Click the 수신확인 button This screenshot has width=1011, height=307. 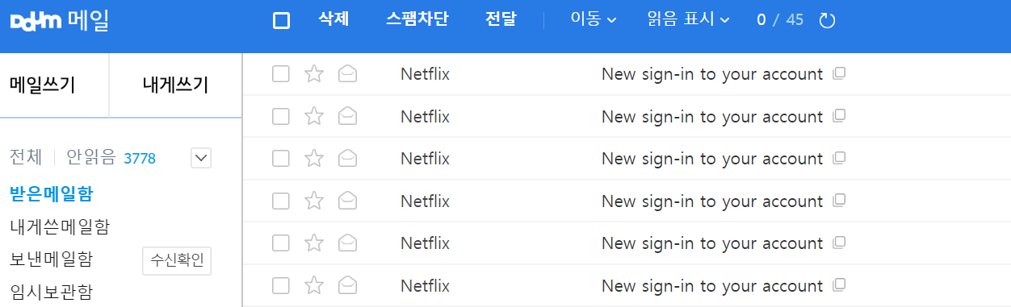(x=177, y=260)
